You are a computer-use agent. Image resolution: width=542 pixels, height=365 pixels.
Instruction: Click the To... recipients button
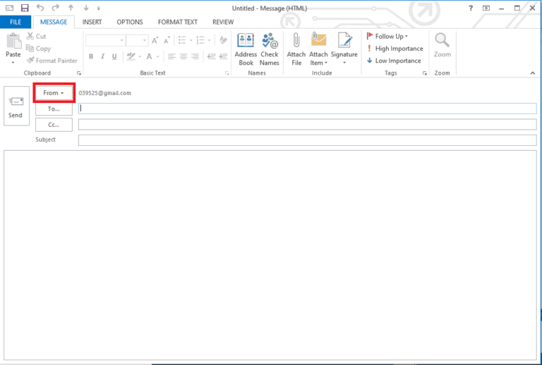pyautogui.click(x=54, y=109)
